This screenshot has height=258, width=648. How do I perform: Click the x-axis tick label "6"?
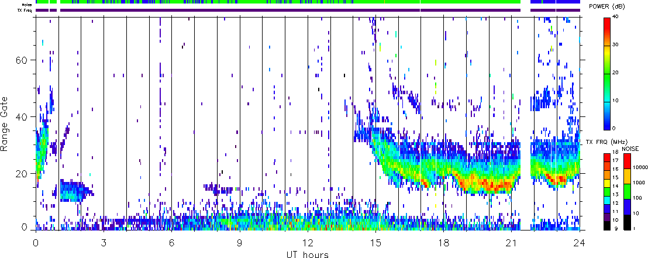coord(172,242)
